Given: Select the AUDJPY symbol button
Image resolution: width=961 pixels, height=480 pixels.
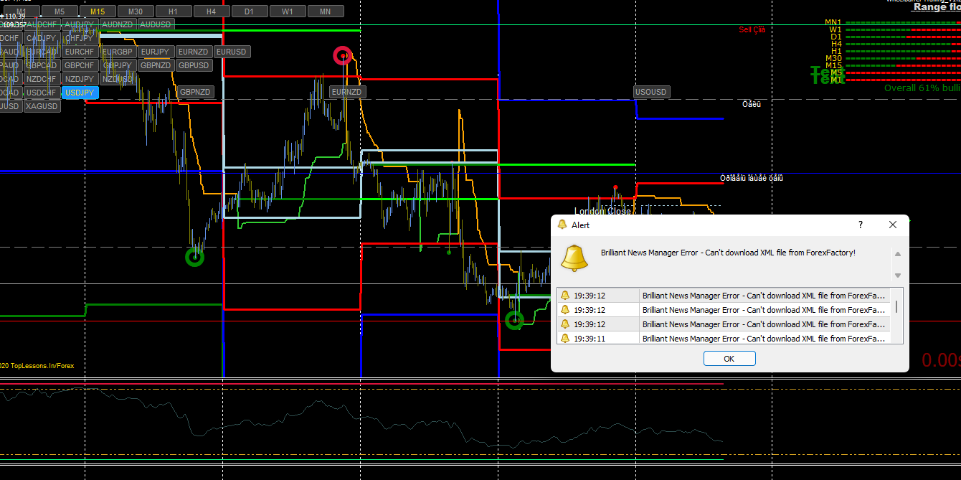Looking at the screenshot, I should [x=80, y=24].
